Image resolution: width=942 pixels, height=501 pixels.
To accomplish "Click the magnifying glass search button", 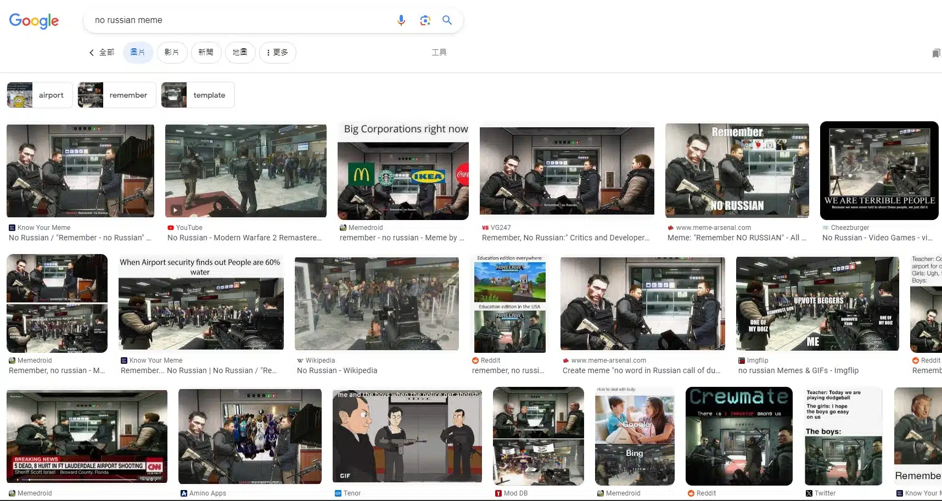I will coord(447,20).
